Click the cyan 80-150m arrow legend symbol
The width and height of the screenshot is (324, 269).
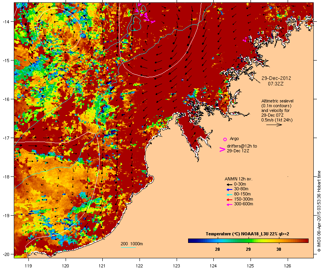pyautogui.click(x=230, y=195)
